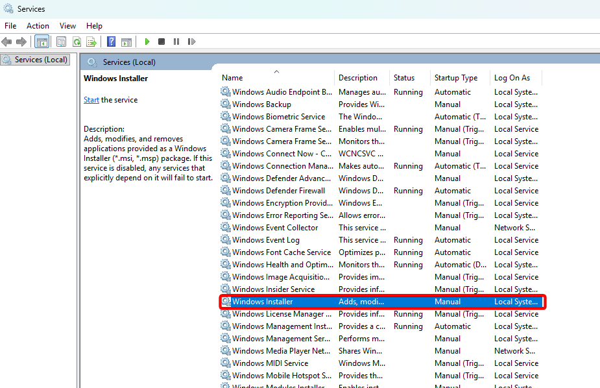Click the Start the service link

pyautogui.click(x=91, y=100)
